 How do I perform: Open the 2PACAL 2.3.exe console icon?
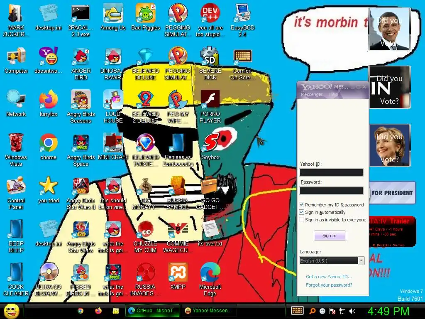pos(81,20)
